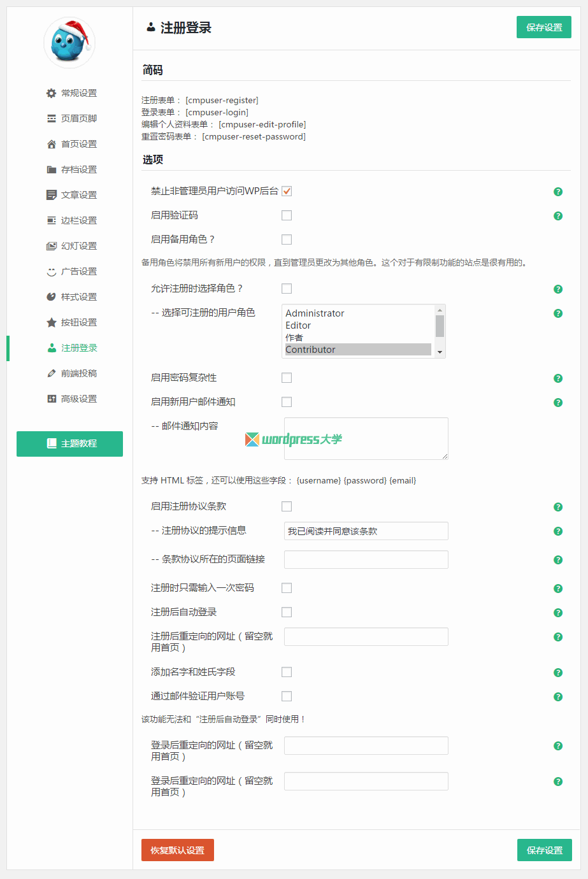Click role list scroll up arrow
This screenshot has width=588, height=879.
point(440,310)
